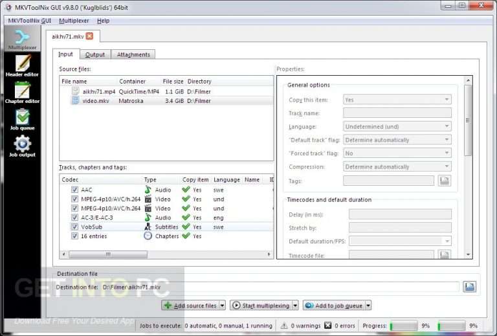The height and width of the screenshot is (336, 497).
Task: Click the Start multiplexing button
Action: [x=261, y=306]
